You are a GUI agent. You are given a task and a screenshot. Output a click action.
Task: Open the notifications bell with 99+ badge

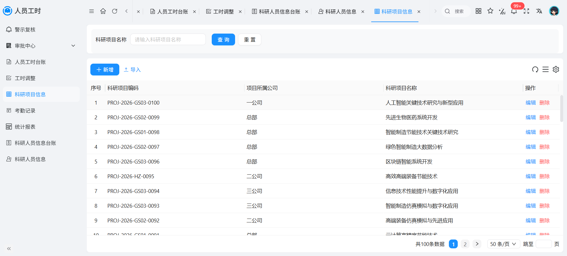click(514, 11)
